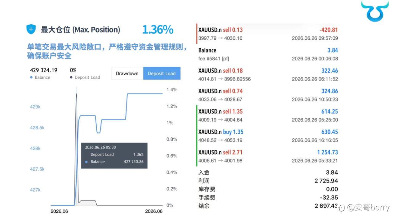Click the Balance legend blue dot
Image resolution: width=394 pixels, height=221 pixels.
[x=31, y=77]
